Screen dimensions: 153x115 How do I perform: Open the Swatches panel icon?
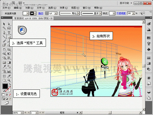149,38
